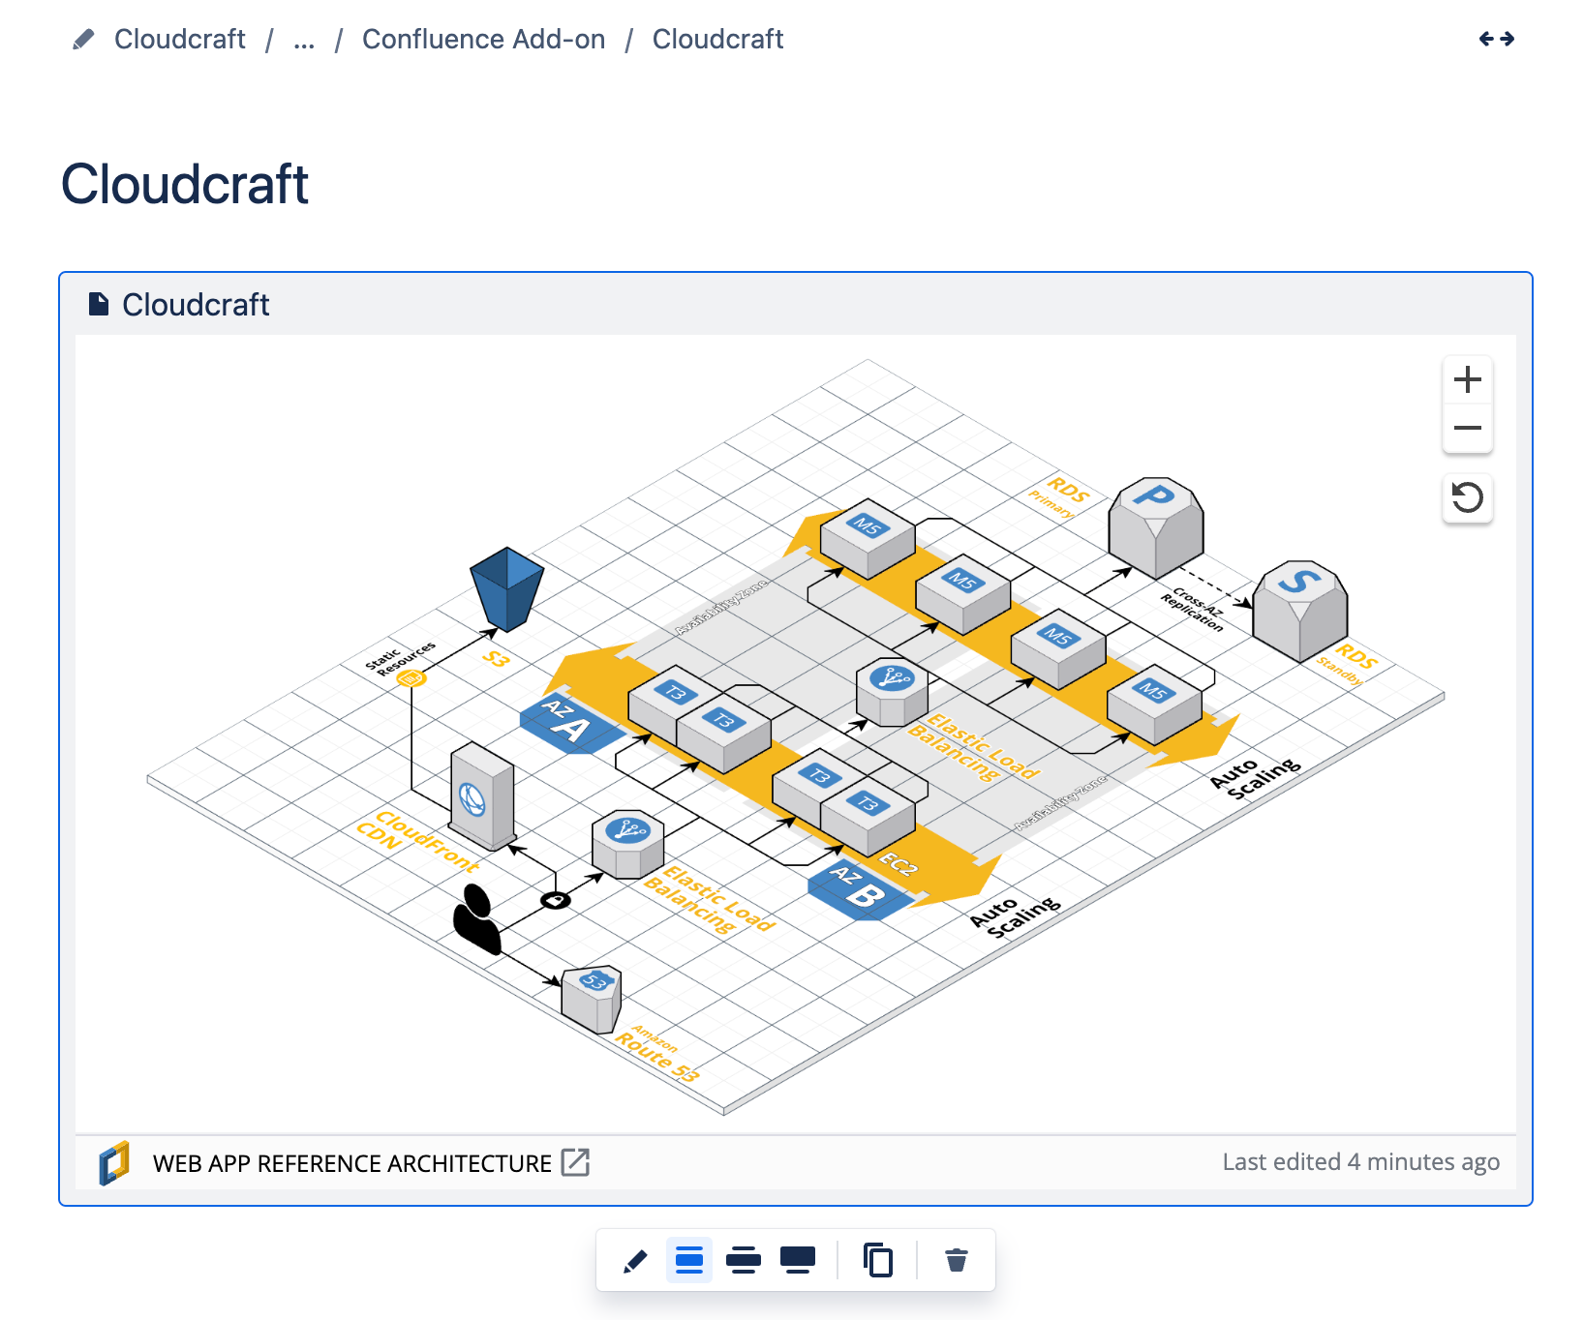Delete the embed with the trash icon

coord(957,1260)
